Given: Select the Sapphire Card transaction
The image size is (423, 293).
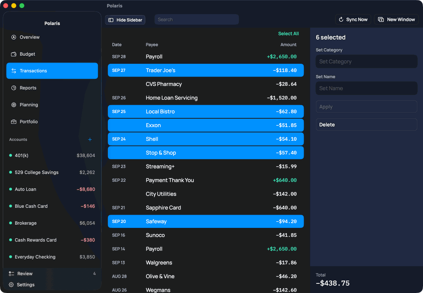Looking at the screenshot, I should point(206,208).
